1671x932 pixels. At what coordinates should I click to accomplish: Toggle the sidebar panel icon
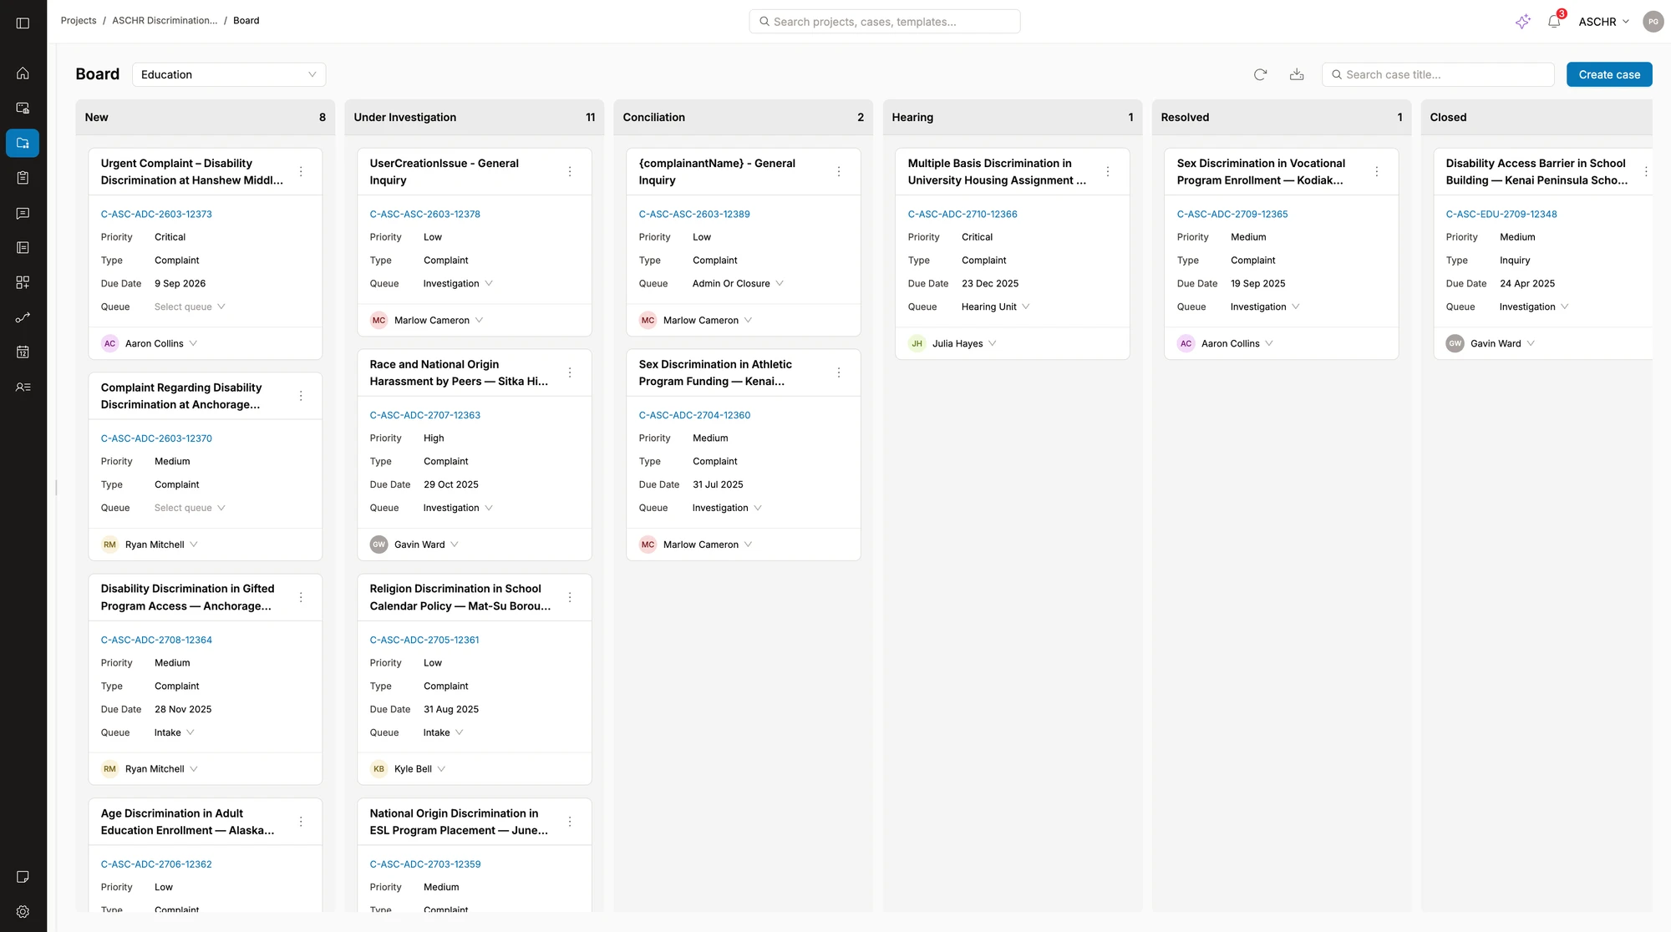coord(23,23)
